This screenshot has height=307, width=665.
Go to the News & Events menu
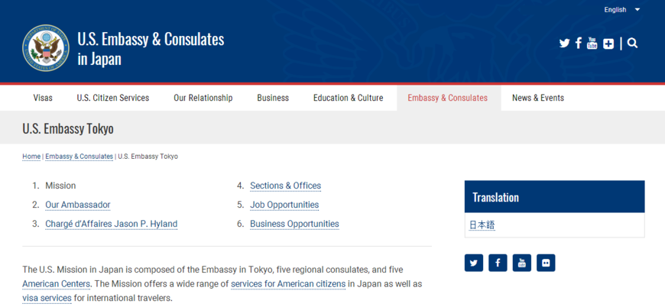tap(537, 98)
